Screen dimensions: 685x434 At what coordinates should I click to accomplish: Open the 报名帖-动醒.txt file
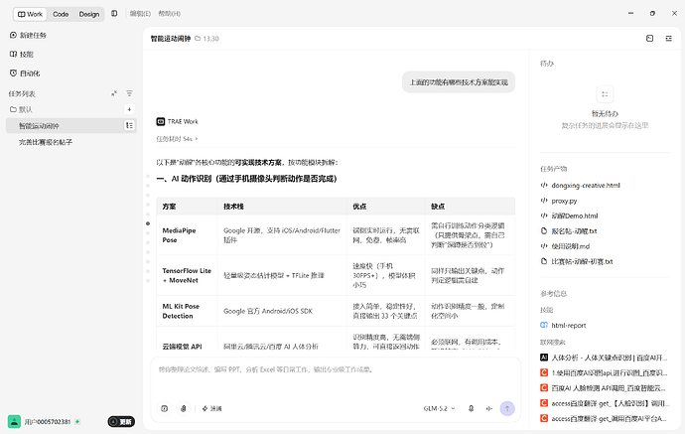coord(569,231)
